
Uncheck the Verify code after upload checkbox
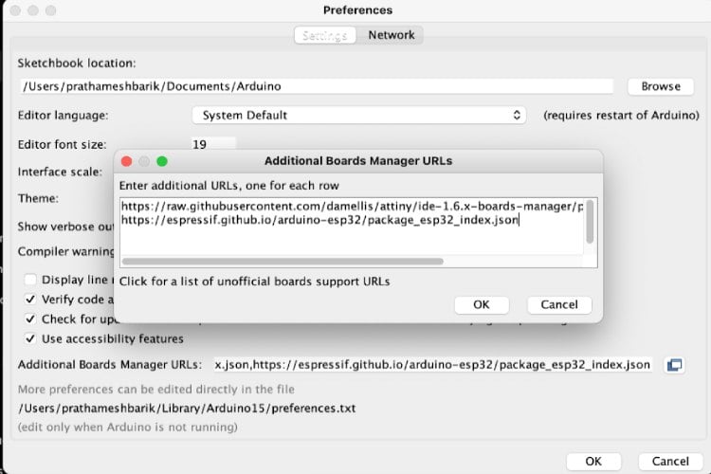[x=31, y=300]
